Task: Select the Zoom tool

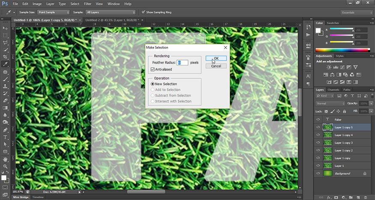Action: coord(5,166)
